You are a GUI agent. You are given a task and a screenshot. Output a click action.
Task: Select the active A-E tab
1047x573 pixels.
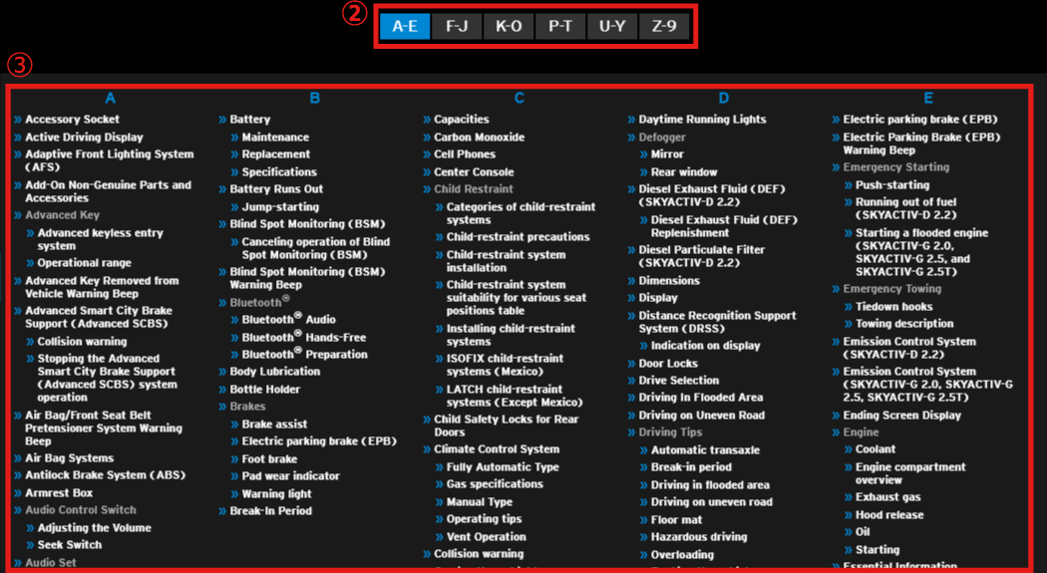[405, 26]
